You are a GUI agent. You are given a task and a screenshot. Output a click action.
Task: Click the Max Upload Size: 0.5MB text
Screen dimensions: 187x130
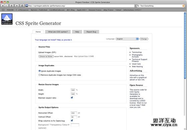(84, 56)
